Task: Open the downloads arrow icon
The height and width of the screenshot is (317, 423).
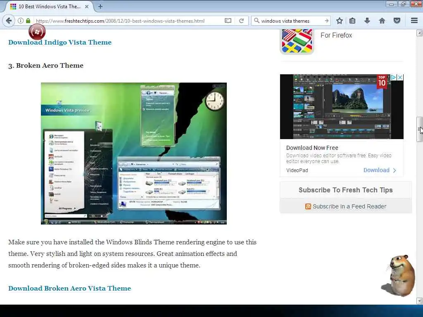Action: coord(367,21)
